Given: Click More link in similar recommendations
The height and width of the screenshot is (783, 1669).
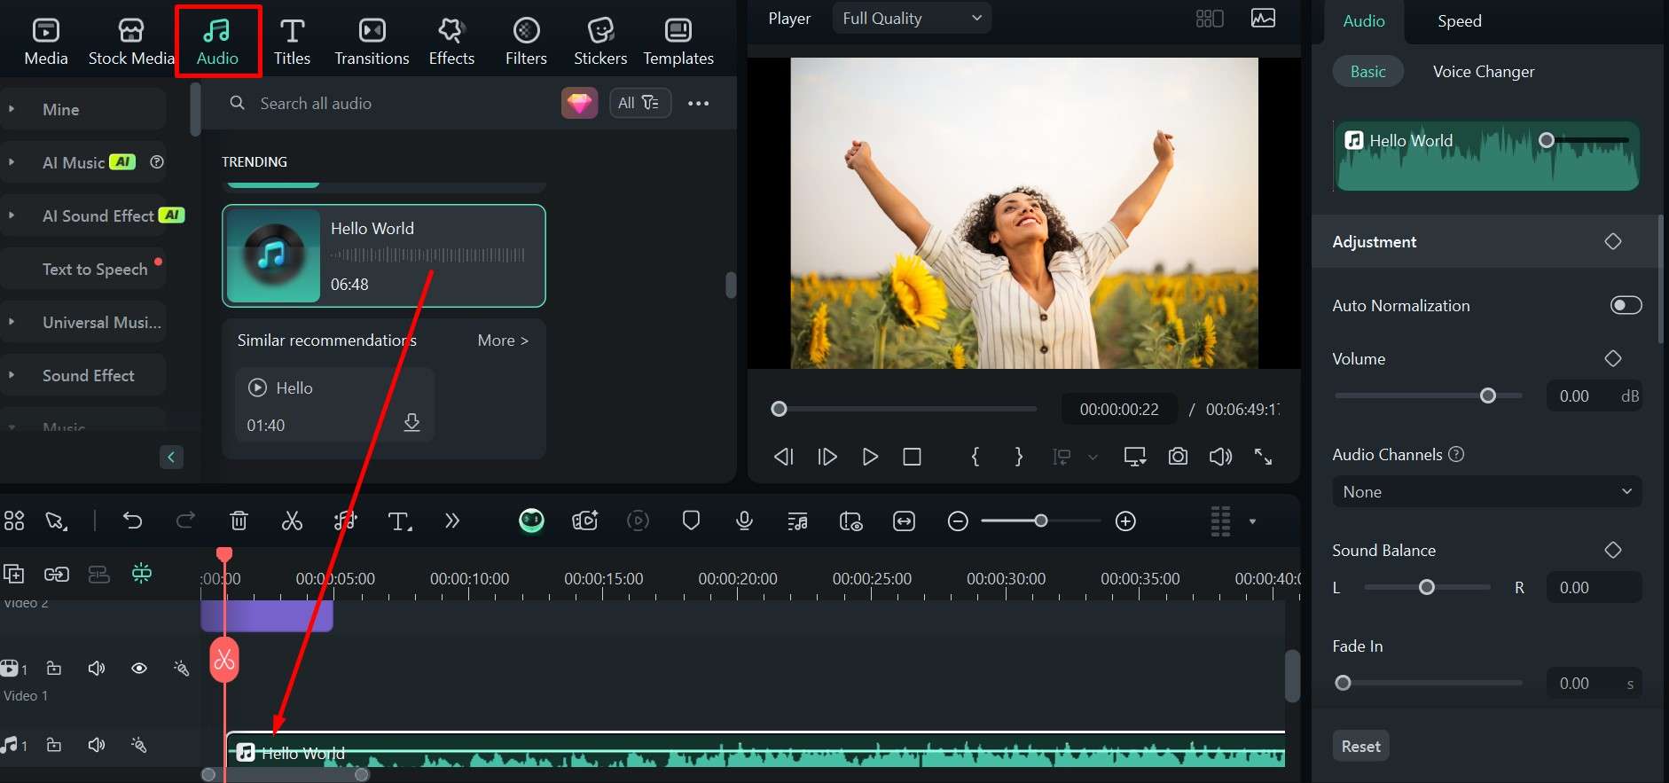Looking at the screenshot, I should [x=502, y=341].
